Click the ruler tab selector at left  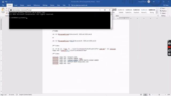tap(1, 18)
